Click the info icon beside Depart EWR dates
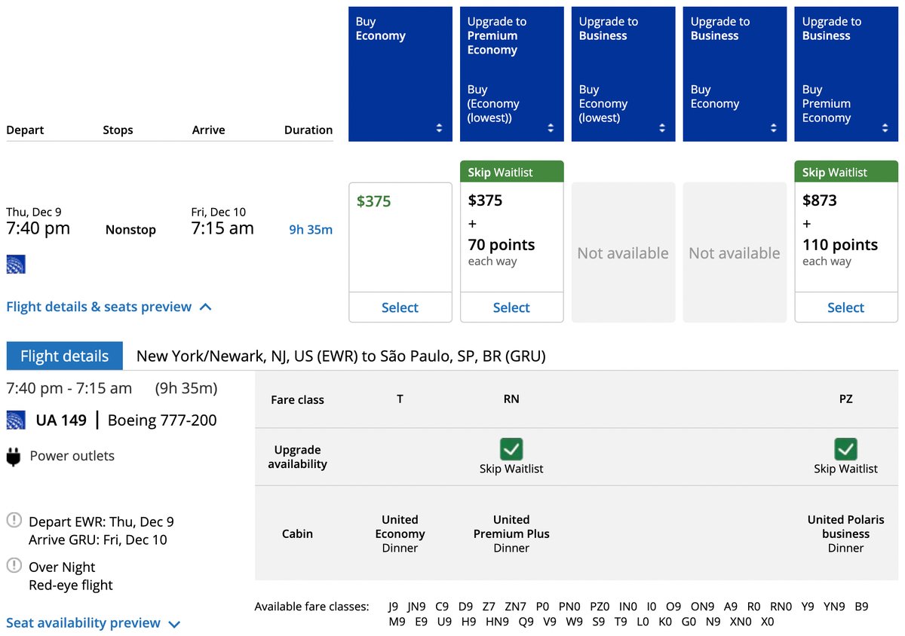Screen dimensions: 905x636 (x=15, y=521)
